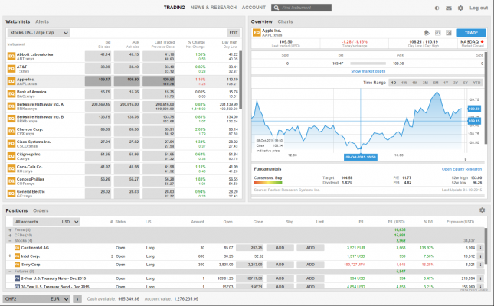Select the 1M time range
The image size is (494, 306).
pyautogui.click(x=414, y=83)
